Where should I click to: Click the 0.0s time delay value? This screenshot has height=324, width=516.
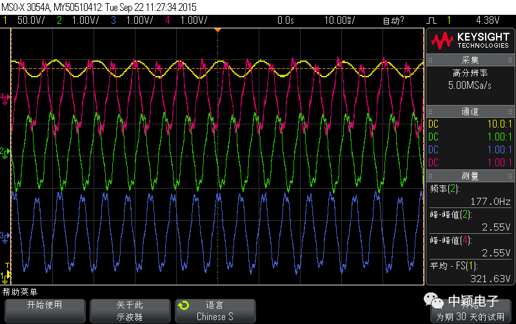(286, 21)
